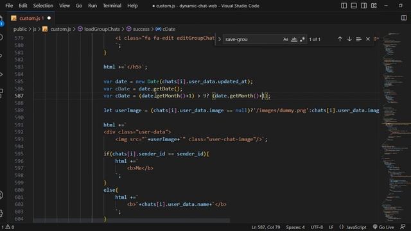
Task: Click custom.js breadcrumb segment
Action: pos(60,29)
